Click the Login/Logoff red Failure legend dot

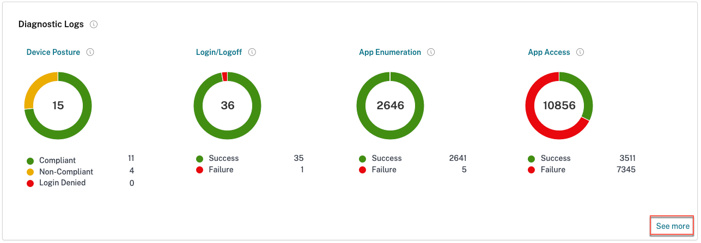tap(200, 170)
